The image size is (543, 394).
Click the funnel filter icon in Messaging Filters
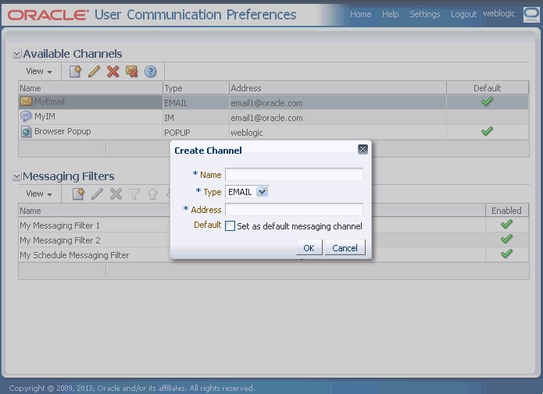click(x=134, y=194)
